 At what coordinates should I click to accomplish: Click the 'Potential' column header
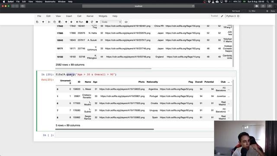tap(209, 82)
